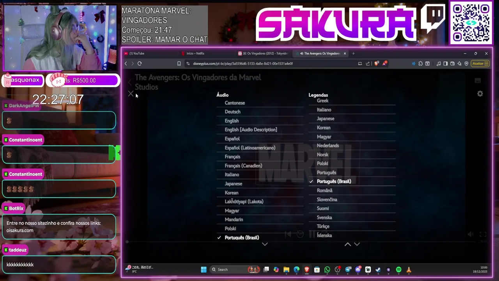Open Discord from the taskbar
Viewport: 499px width, 281px height.
pyautogui.click(x=358, y=270)
